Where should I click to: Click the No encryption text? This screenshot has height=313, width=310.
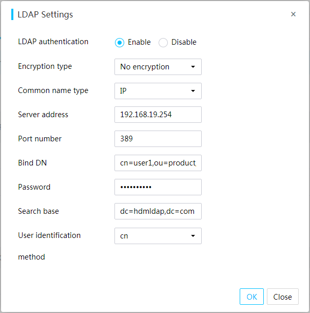click(145, 67)
